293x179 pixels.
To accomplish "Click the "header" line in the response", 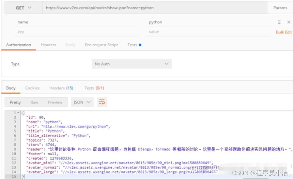I will coord(159,149).
